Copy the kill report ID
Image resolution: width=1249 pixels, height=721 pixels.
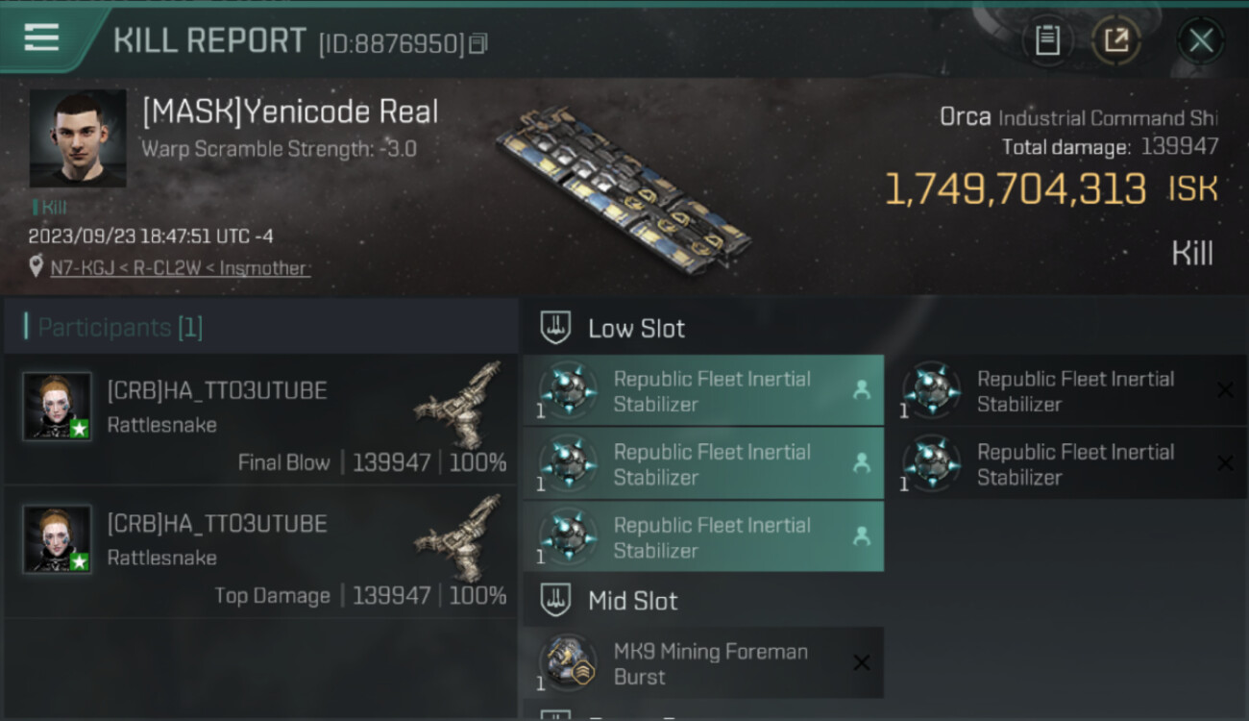pos(478,43)
